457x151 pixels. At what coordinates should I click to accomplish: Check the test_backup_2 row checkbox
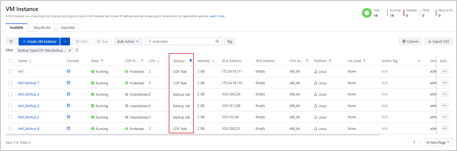[x=11, y=117]
